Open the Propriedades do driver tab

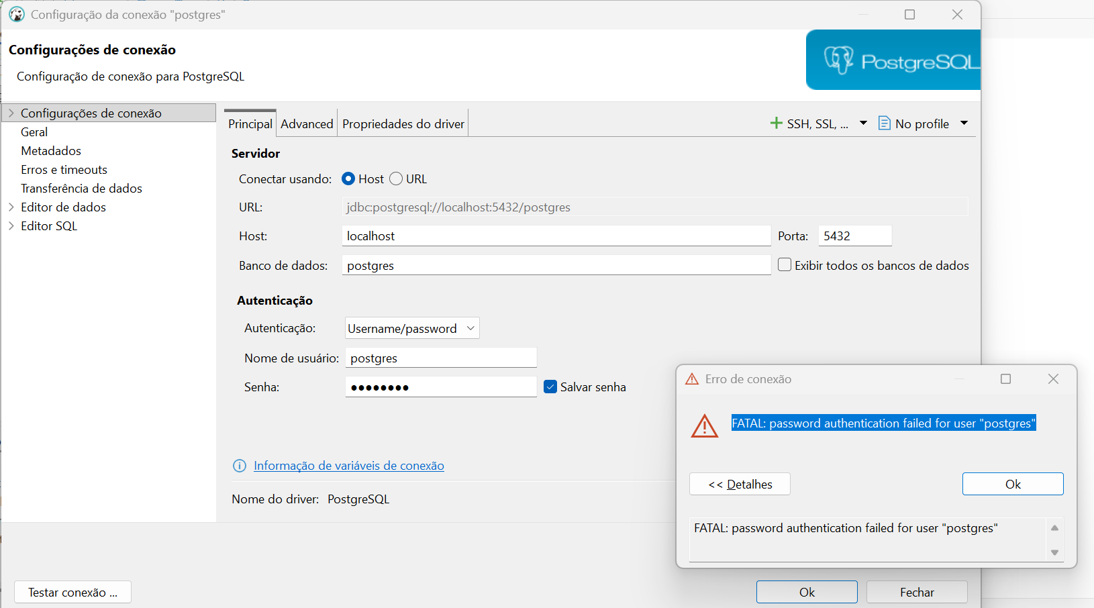click(x=403, y=123)
